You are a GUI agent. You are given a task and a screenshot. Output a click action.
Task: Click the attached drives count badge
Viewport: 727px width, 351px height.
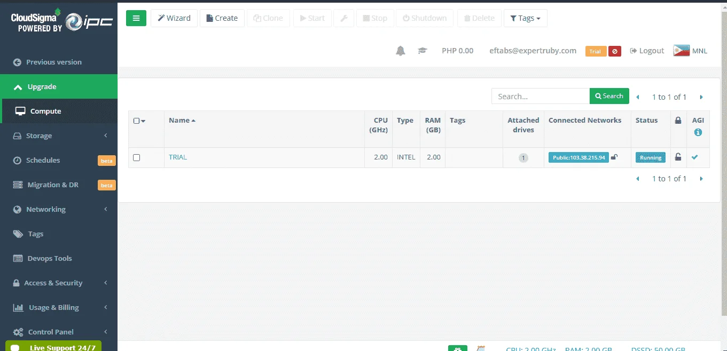(x=523, y=158)
